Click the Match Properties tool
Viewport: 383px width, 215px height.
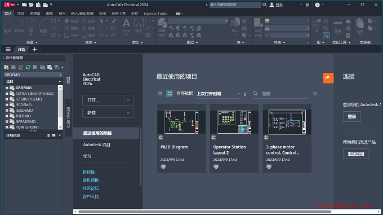pyautogui.click(x=258, y=28)
